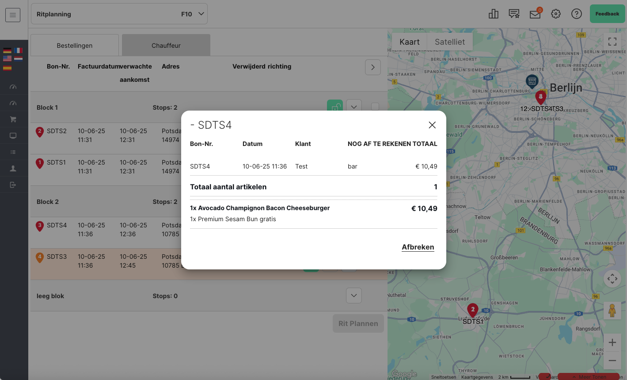Zoom out on the map
Screen dimensions: 627x380
(612, 361)
